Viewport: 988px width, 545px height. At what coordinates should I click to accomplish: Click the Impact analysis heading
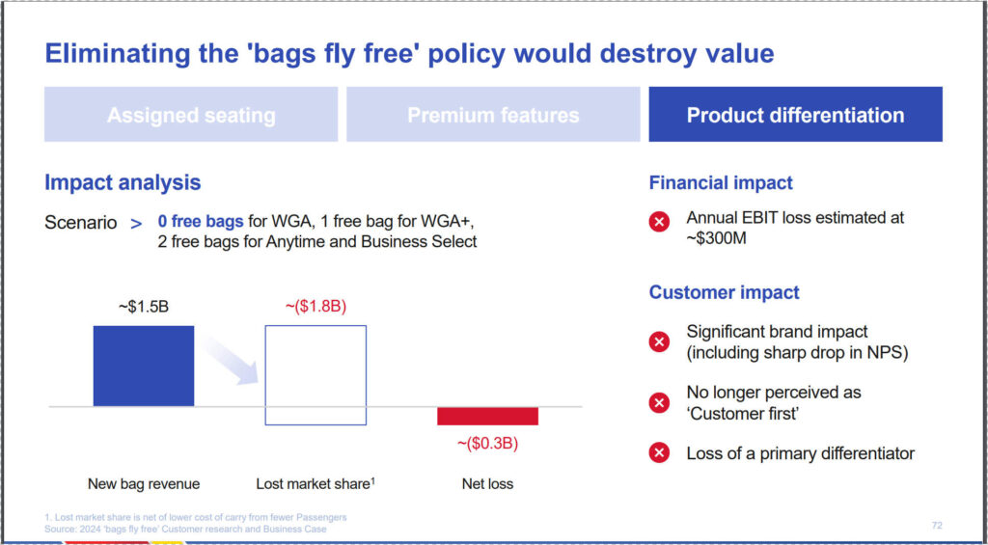click(123, 183)
